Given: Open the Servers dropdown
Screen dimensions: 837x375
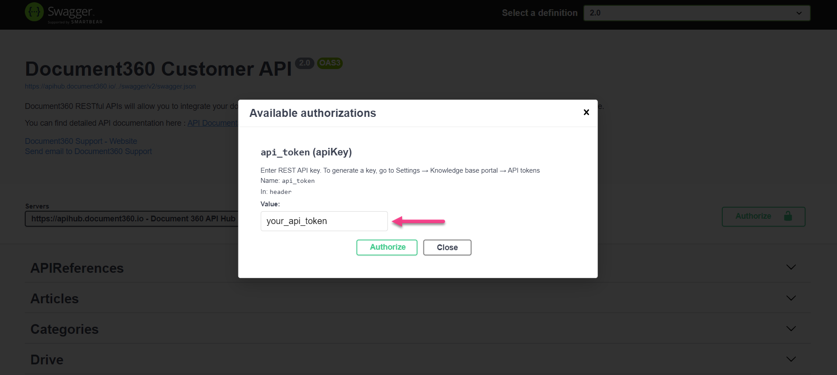Looking at the screenshot, I should click(x=132, y=219).
